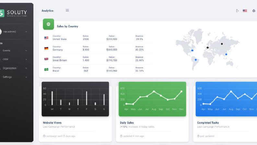The height and width of the screenshot is (145, 257).
Task: Click the clock icon next to just updated
Action: pos(198,136)
